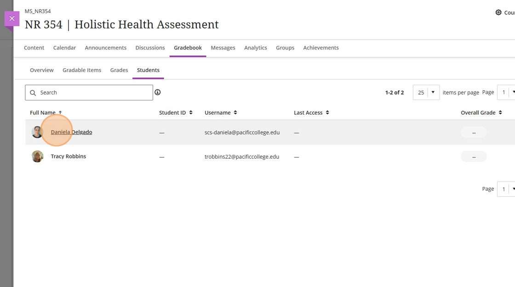Open the Calendar tab
Image resolution: width=515 pixels, height=287 pixels.
tap(64, 48)
